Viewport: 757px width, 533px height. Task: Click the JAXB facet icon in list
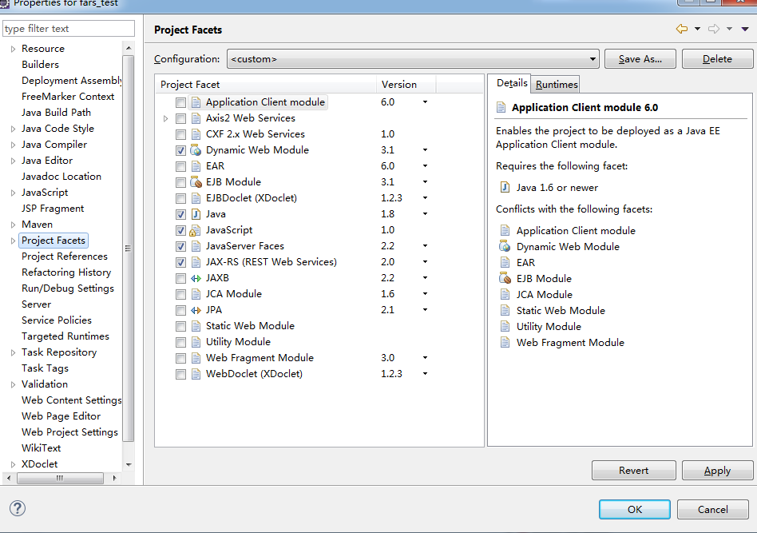[x=196, y=278]
